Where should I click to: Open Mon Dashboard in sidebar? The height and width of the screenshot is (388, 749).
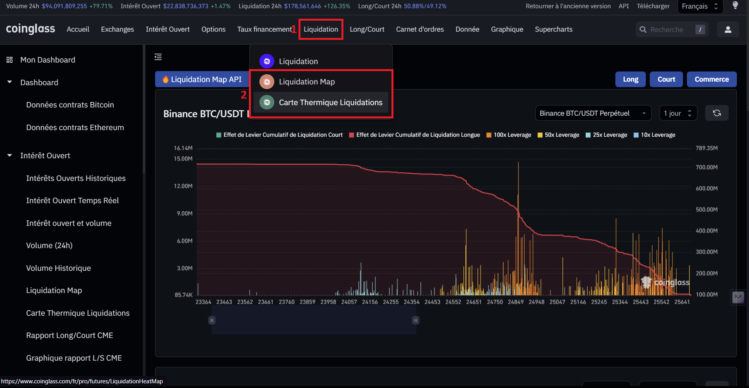tap(48, 60)
